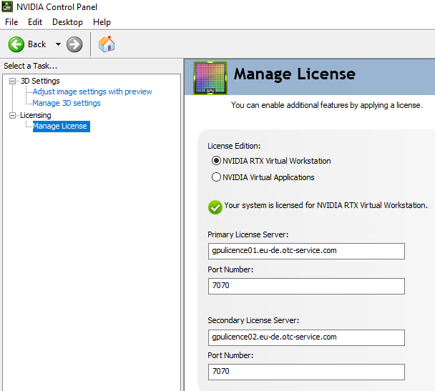
Task: Click the 'Primary License Server:' label
Action: coord(248,234)
